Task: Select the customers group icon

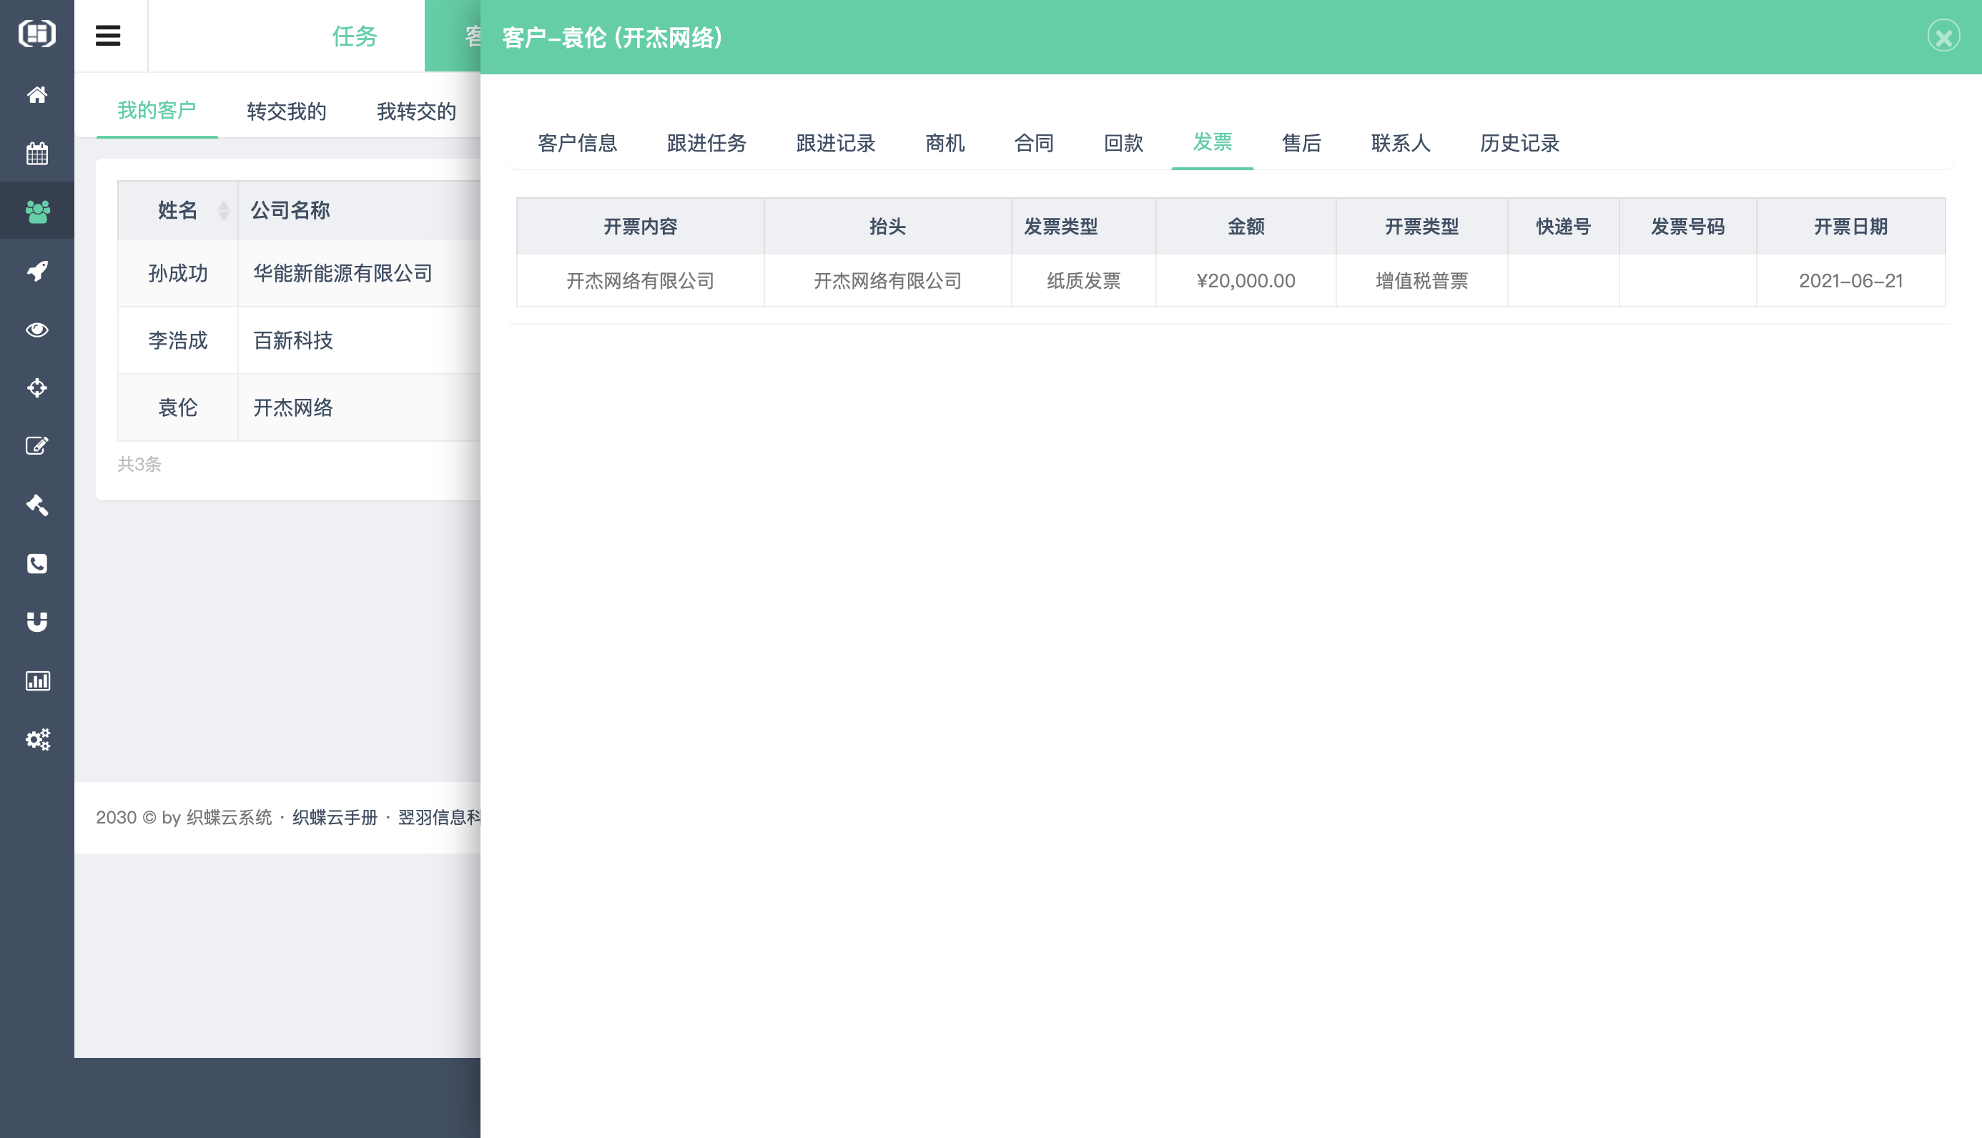Action: 36,210
